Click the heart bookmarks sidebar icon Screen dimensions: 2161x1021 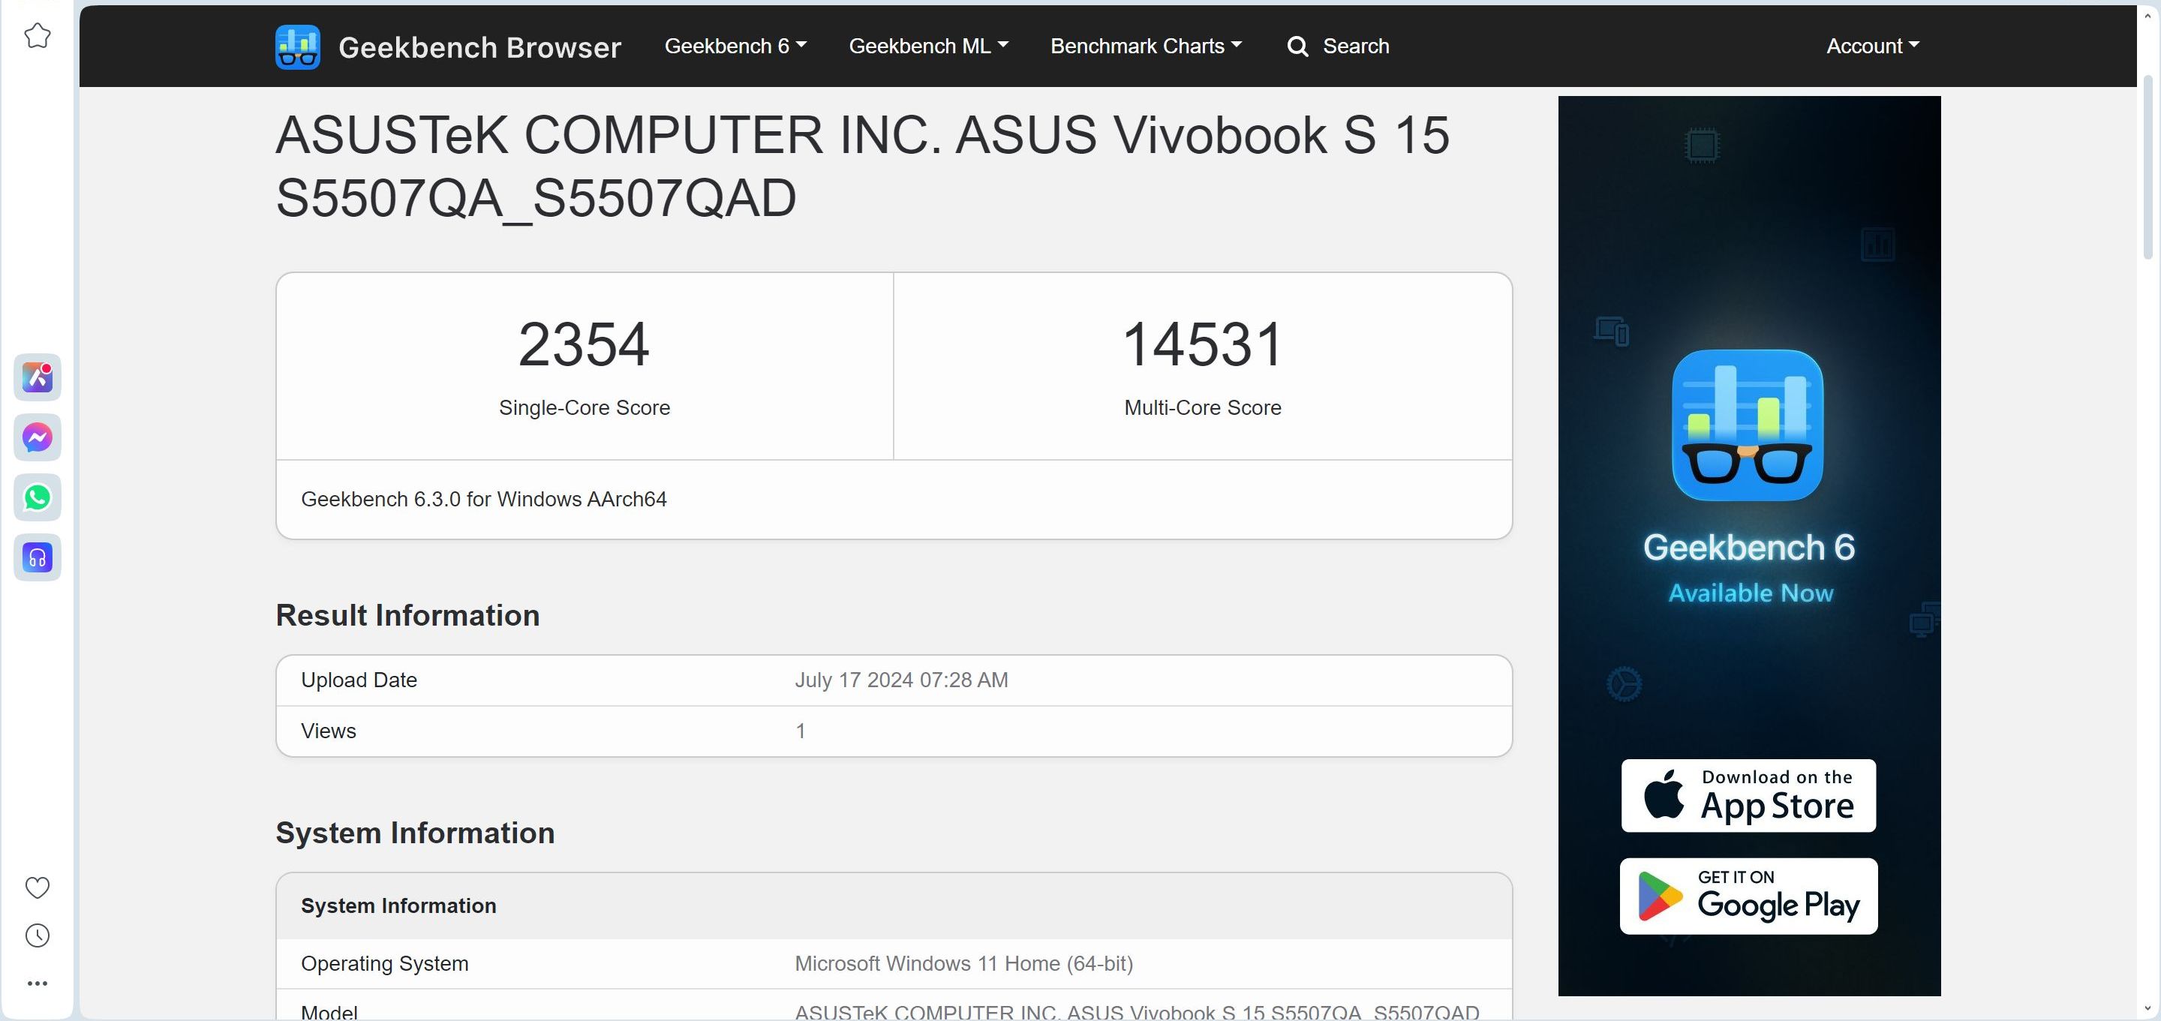[37, 887]
